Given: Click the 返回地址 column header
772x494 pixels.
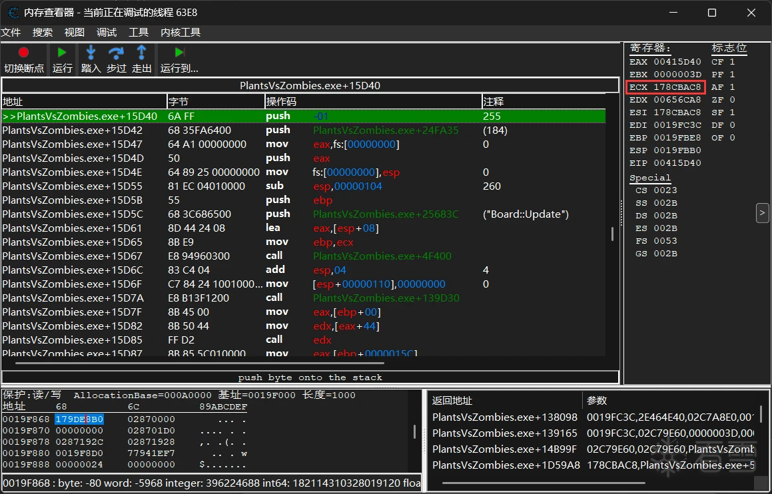Looking at the screenshot, I should 505,401.
